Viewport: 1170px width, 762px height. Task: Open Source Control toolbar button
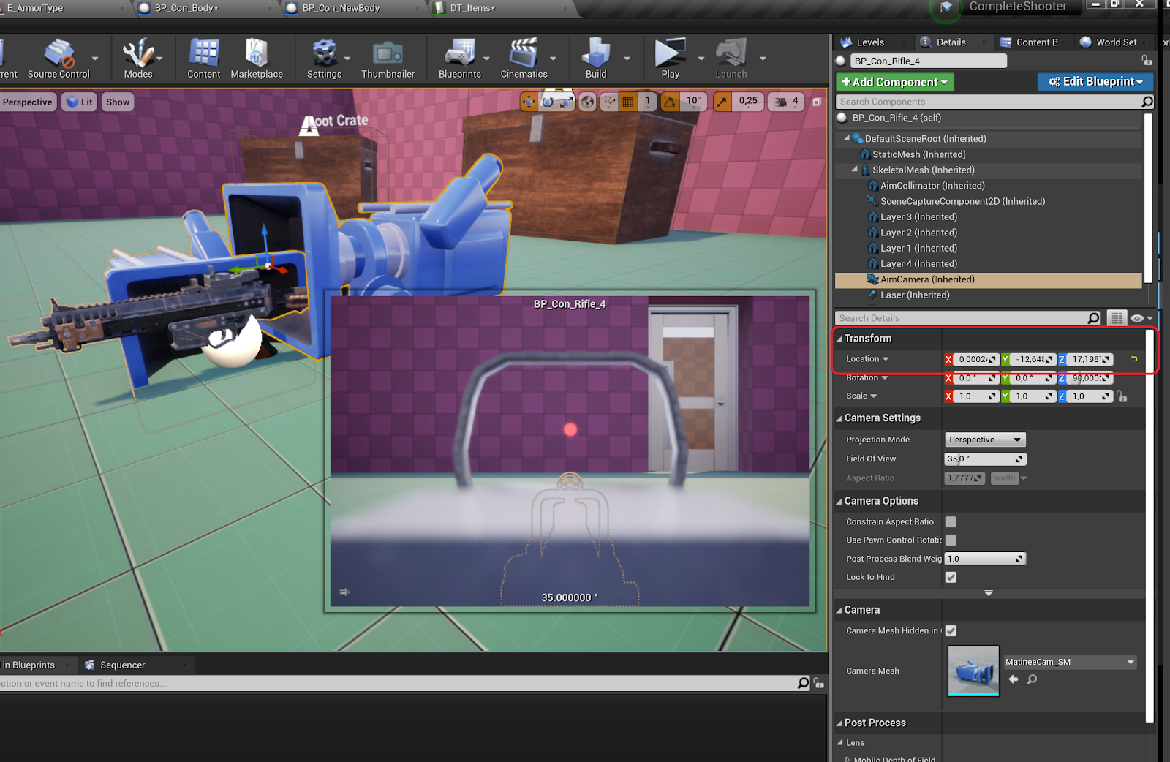pyautogui.click(x=58, y=59)
